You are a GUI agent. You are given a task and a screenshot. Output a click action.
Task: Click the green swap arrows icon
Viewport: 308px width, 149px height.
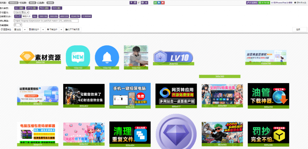click(x=155, y=2)
